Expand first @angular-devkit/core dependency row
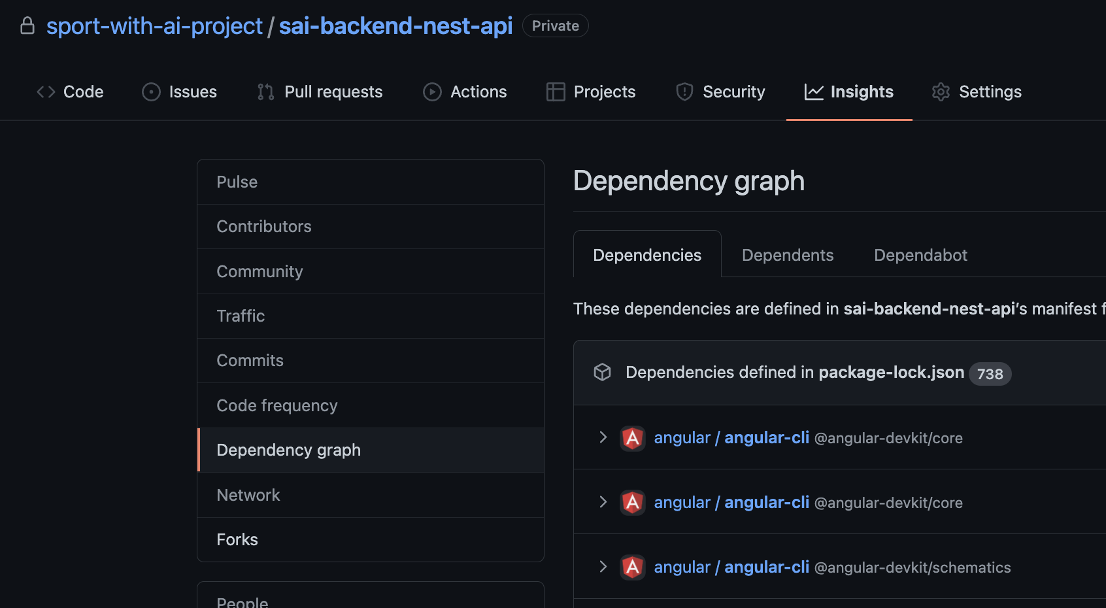 (x=603, y=437)
